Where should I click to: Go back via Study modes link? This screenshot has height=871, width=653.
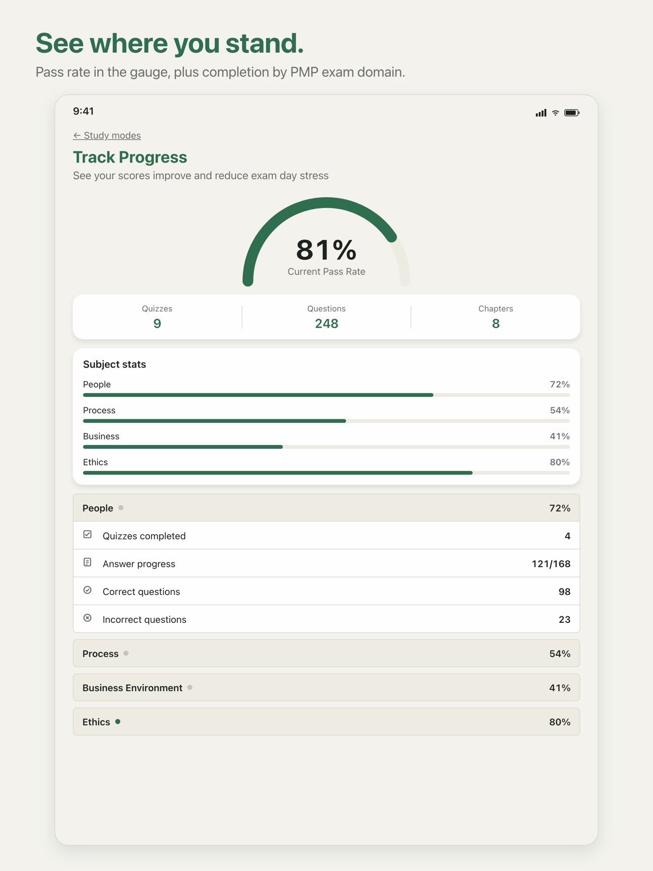[x=107, y=135]
